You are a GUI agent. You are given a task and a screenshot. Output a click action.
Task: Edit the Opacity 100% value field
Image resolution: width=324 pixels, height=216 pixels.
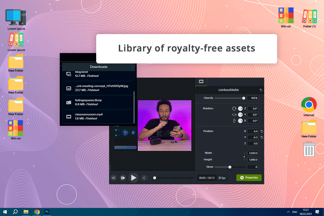pos(253,98)
